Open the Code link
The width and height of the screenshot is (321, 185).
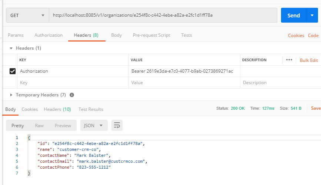pos(313,36)
